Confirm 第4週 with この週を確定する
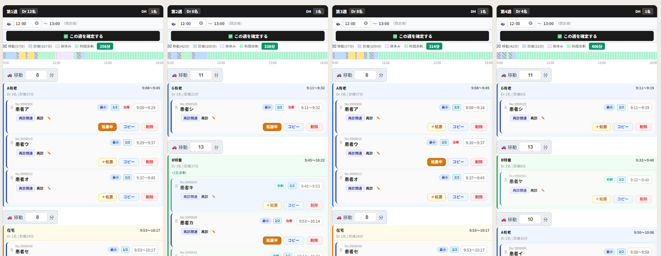The width and height of the screenshot is (661, 256). [576, 36]
